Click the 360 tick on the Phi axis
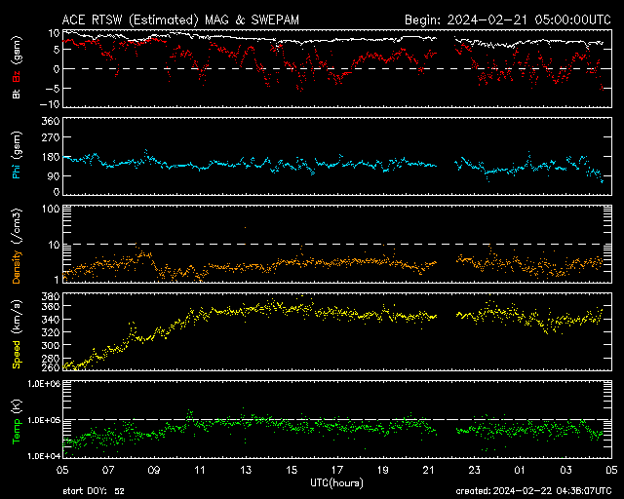The height and width of the screenshot is (499, 624). (x=49, y=121)
